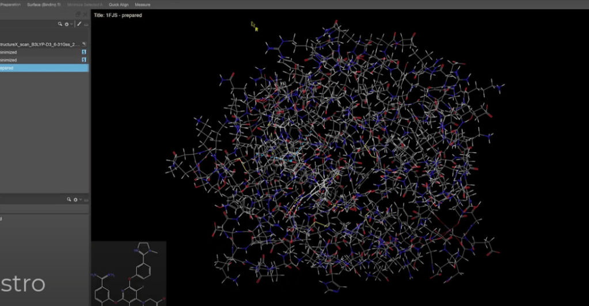Toggle the S badge on second minimized entry

83,60
